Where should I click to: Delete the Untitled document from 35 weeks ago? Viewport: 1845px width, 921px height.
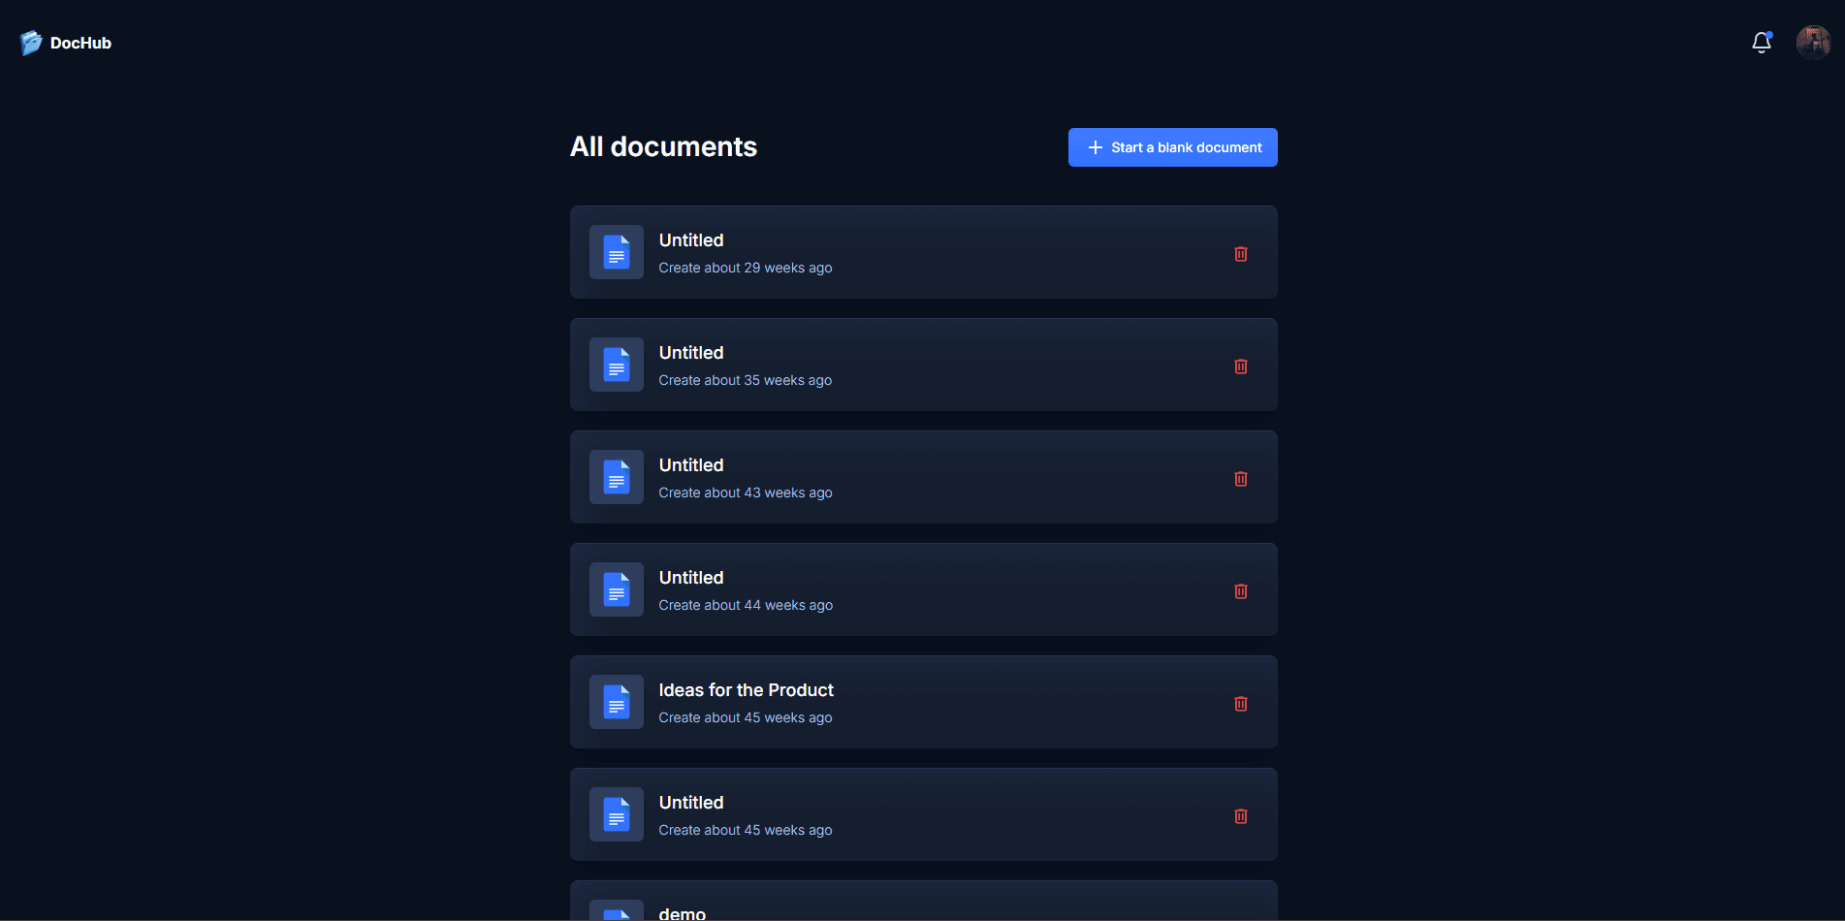(1240, 366)
